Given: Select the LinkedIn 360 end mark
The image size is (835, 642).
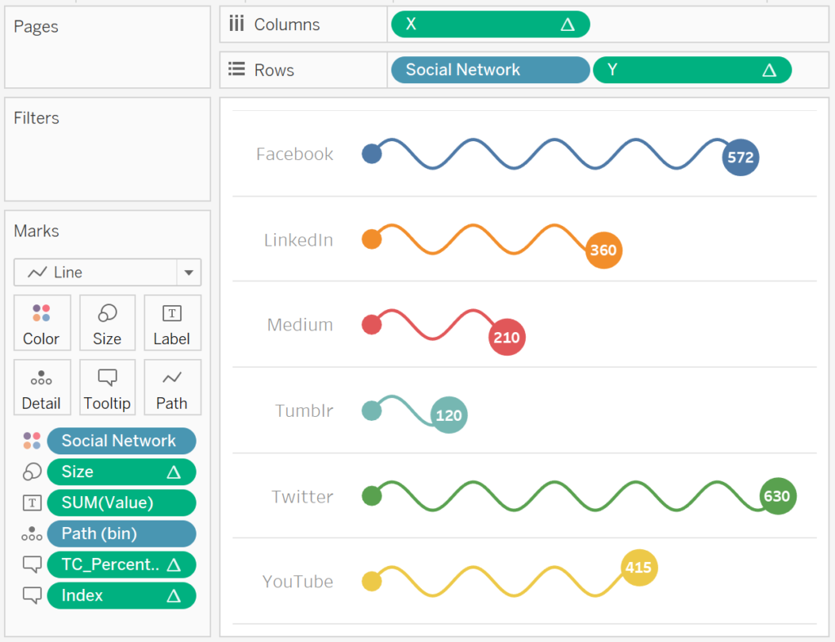Looking at the screenshot, I should [603, 250].
